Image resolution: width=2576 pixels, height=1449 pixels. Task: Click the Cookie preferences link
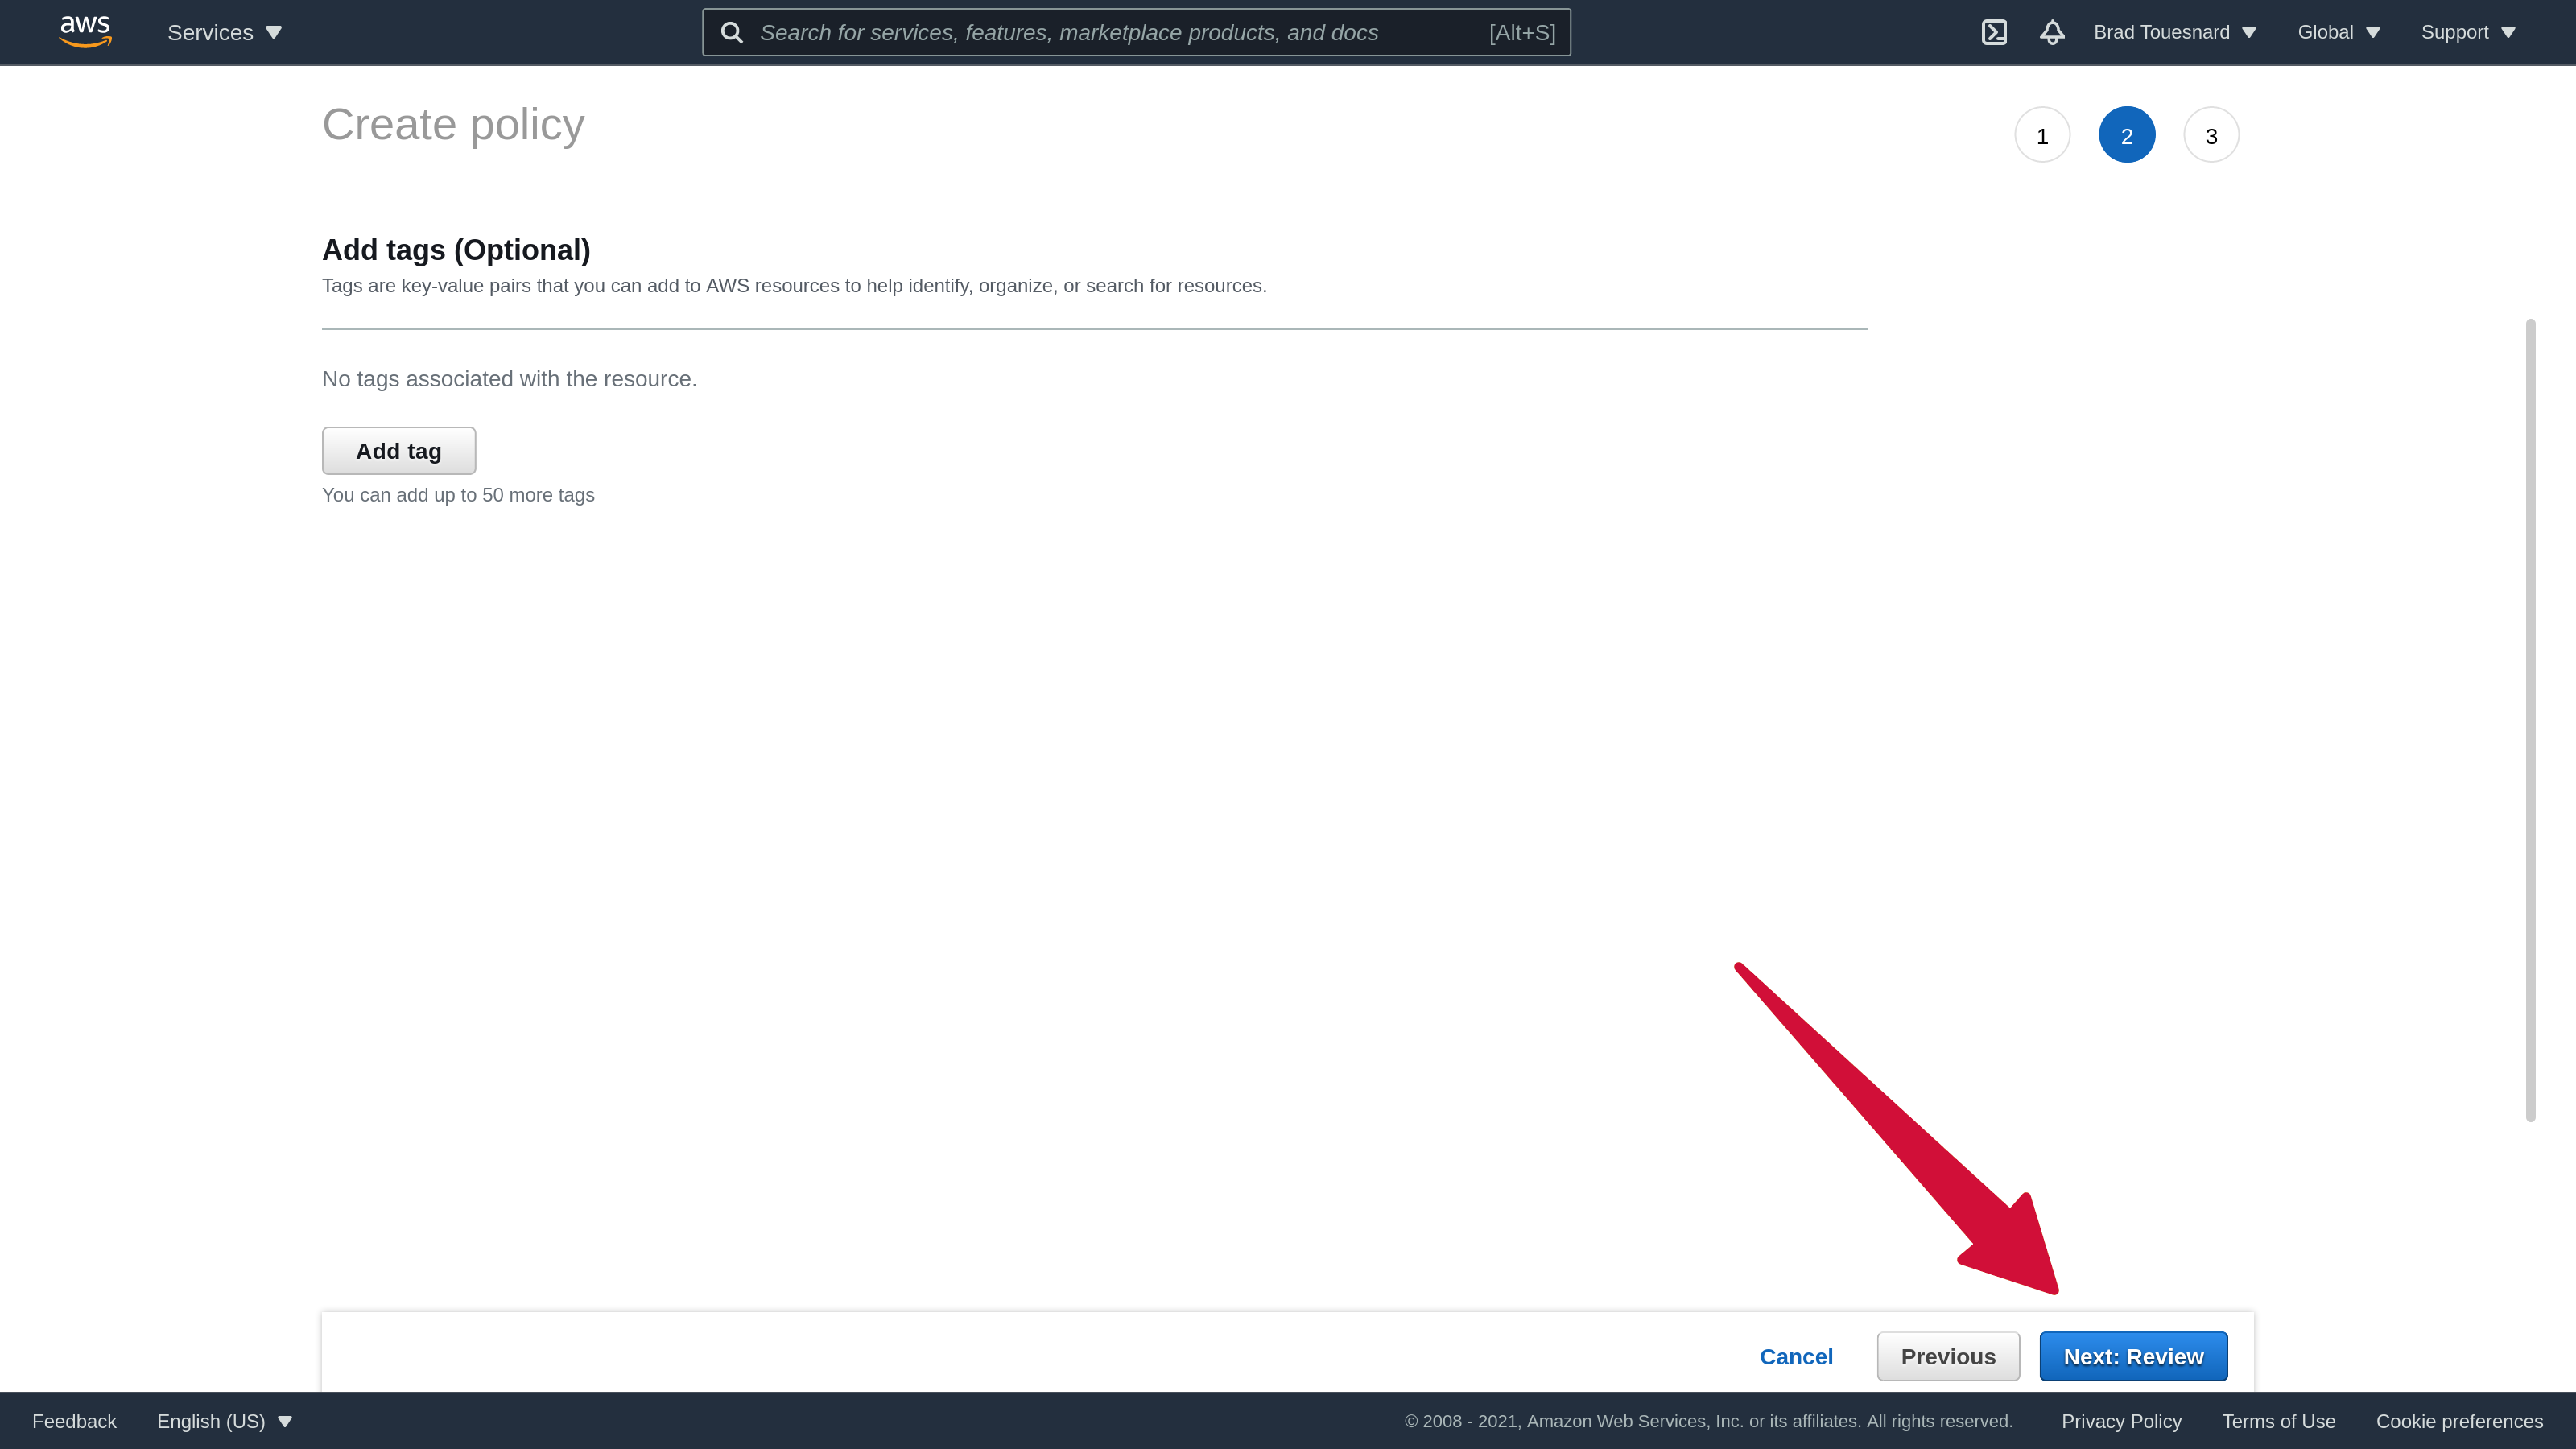[x=2459, y=1421]
